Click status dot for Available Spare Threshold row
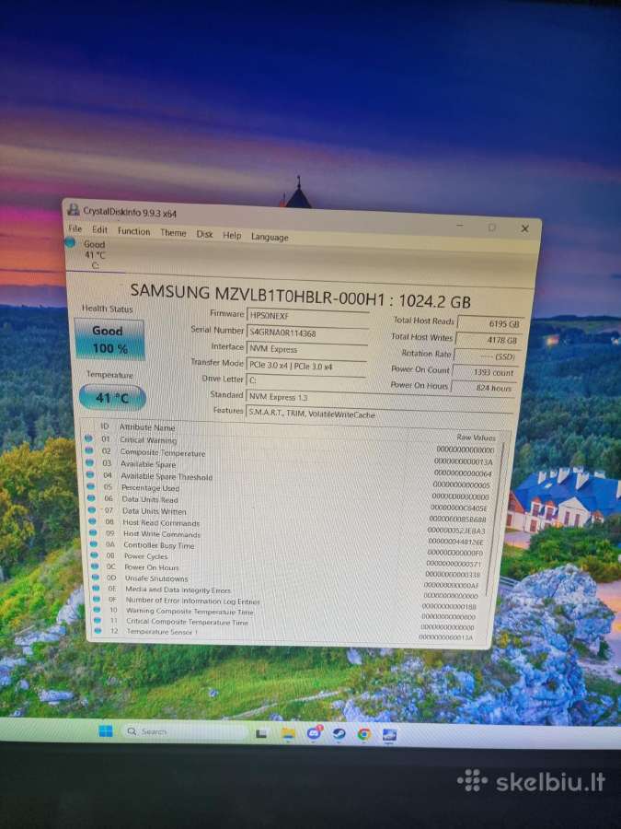The image size is (621, 829). click(90, 474)
